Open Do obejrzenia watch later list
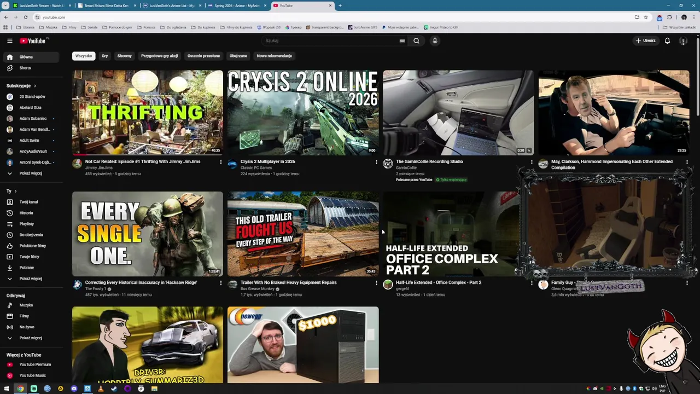700x394 pixels. [x=32, y=235]
